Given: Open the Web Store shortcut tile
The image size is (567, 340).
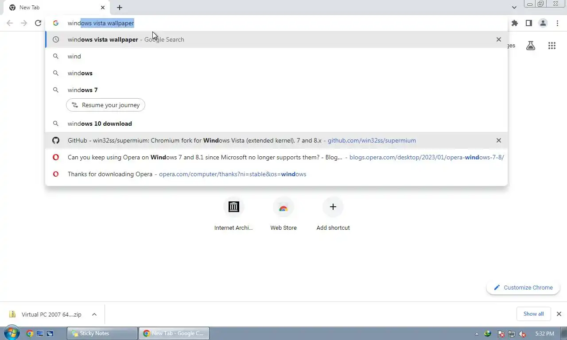Looking at the screenshot, I should coord(283,215).
